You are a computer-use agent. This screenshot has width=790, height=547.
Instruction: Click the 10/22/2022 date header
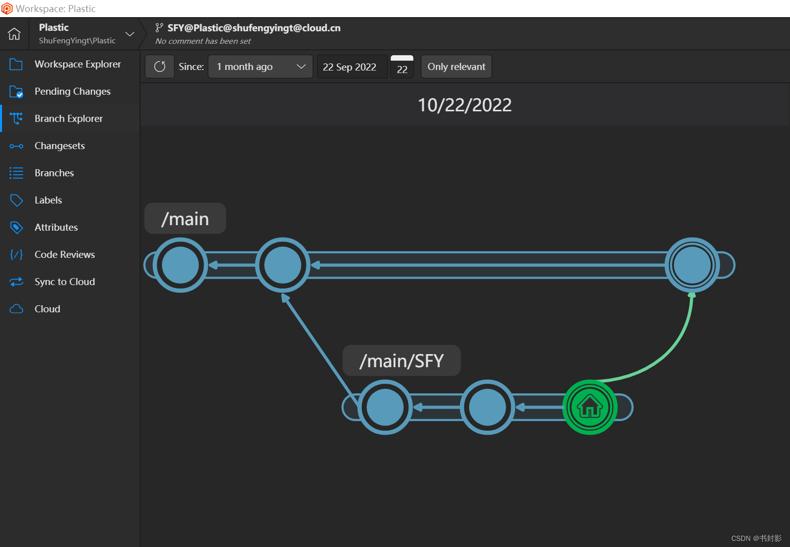[465, 105]
